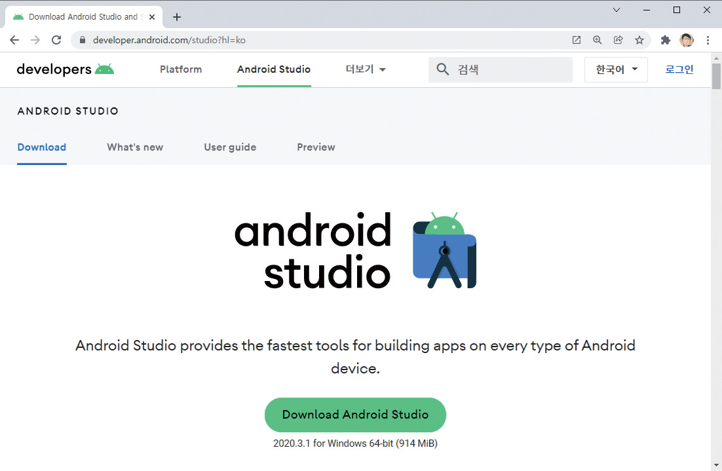Reload the page with the refresh icon
Screen dimensions: 722x471
tap(56, 40)
